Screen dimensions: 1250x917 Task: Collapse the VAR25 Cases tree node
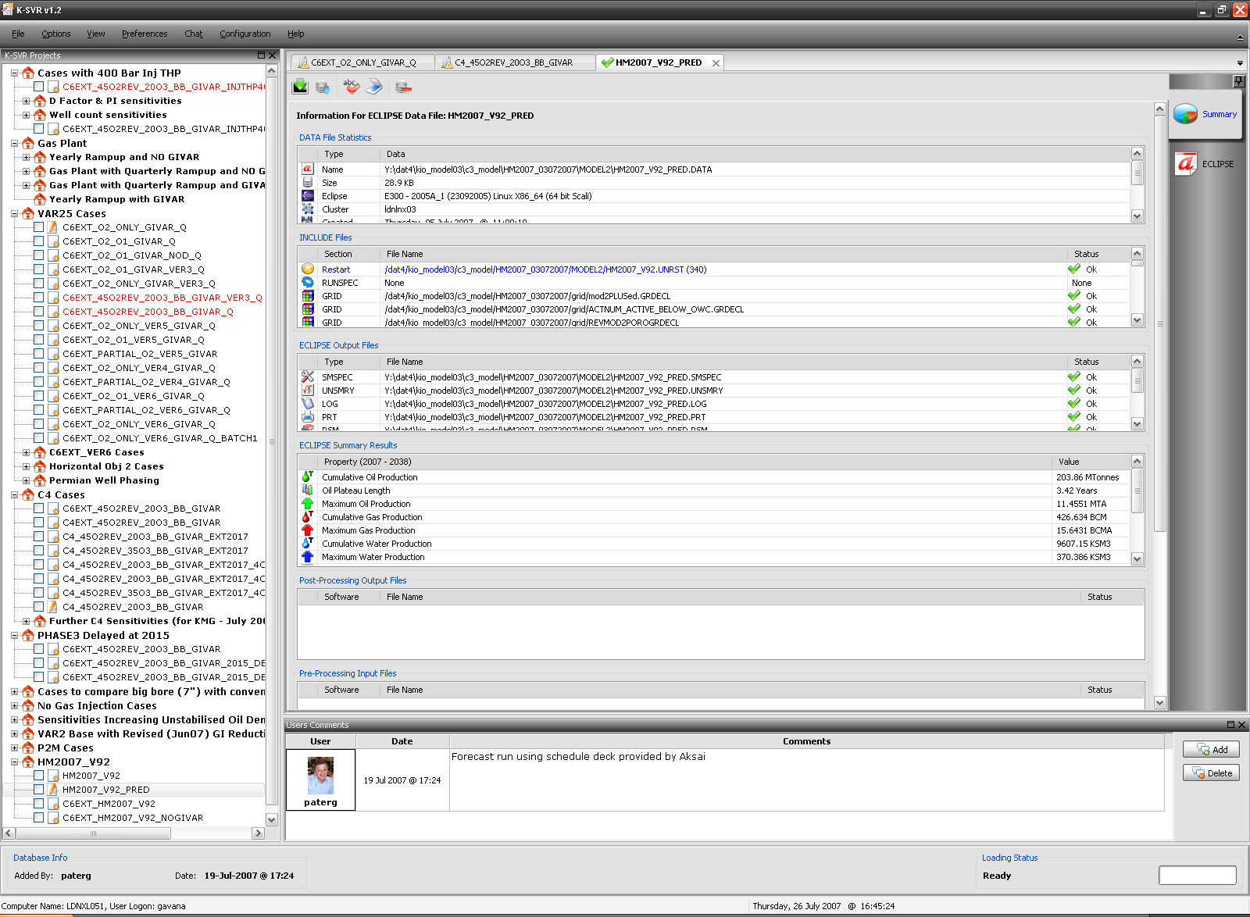point(15,213)
